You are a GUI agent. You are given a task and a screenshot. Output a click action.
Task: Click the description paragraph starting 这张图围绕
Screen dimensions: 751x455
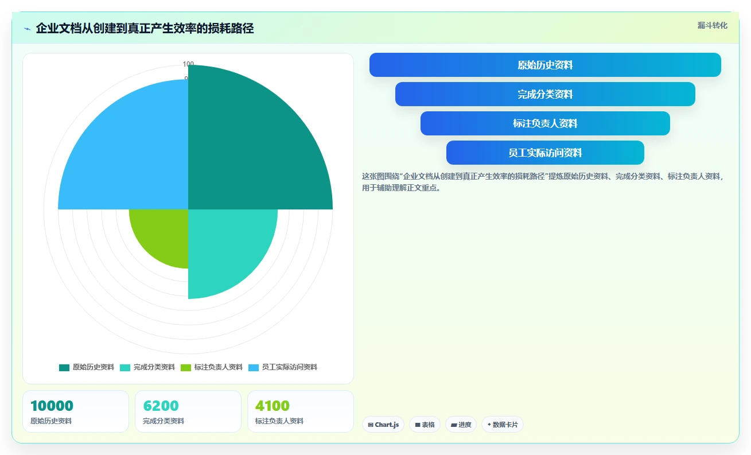[x=543, y=182]
